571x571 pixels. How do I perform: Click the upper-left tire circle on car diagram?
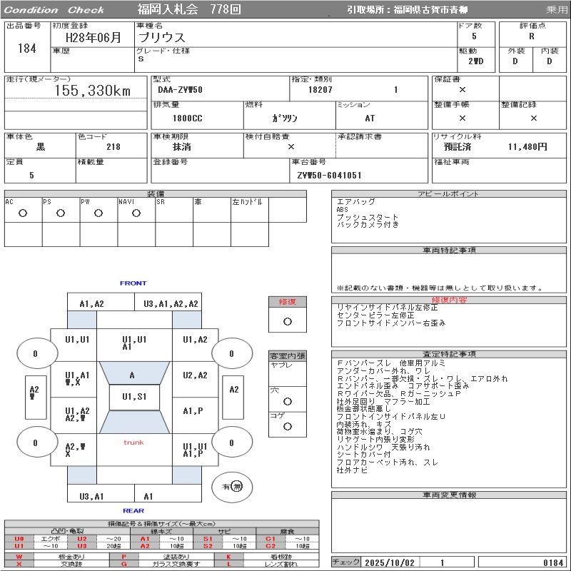35,353
